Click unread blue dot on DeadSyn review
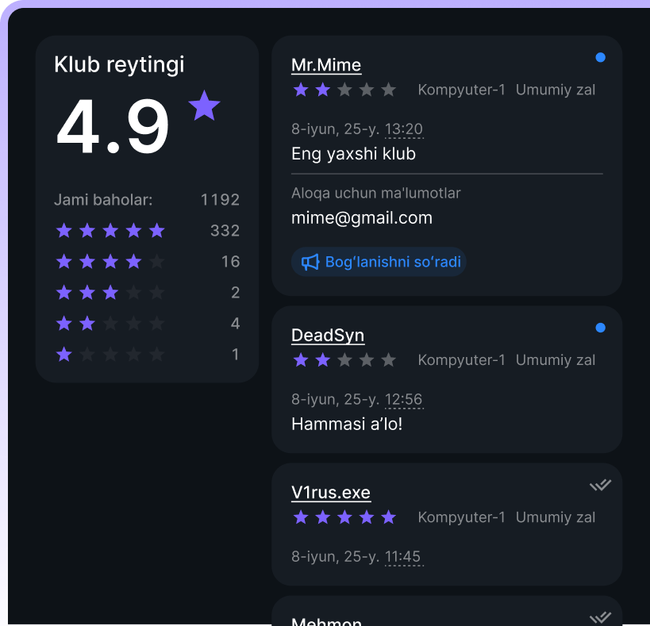650x626 pixels. [600, 328]
